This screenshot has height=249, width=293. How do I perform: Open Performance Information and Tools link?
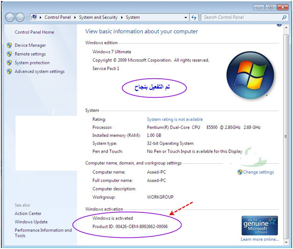[43, 233]
